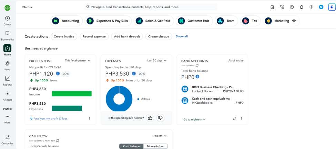Open the Feed sidebar icon
This screenshot has width=336, height=149.
(7, 64)
